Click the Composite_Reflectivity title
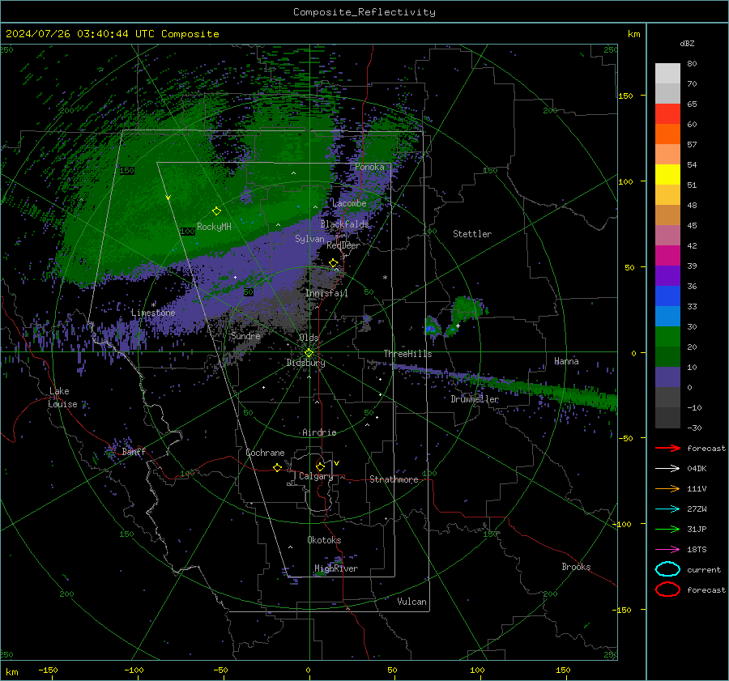729x681 pixels. (364, 12)
